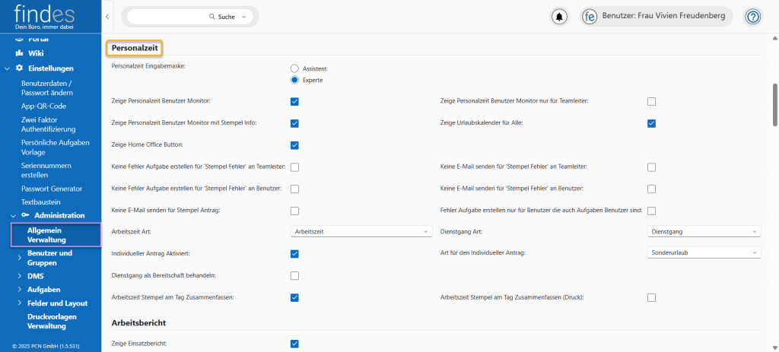Viewport: 779px width, 352px height.
Task: Click the fe user avatar icon
Action: pos(589,17)
